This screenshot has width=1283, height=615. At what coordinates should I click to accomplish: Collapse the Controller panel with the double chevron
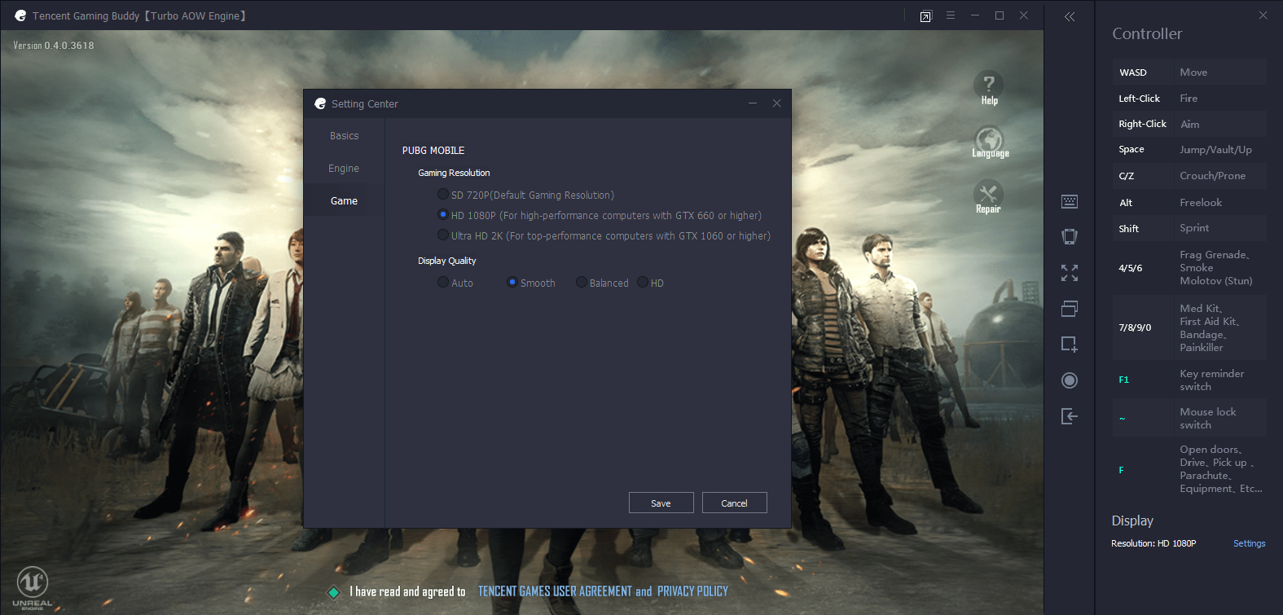[x=1070, y=16]
